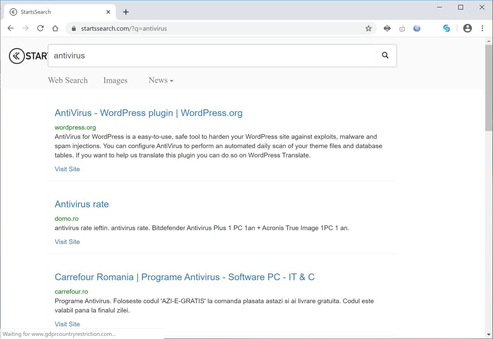Screen dimensions: 493x339
Task: Click the 'Waiting for www.gdprcountryrestriction.com' status text
Action: (59, 334)
